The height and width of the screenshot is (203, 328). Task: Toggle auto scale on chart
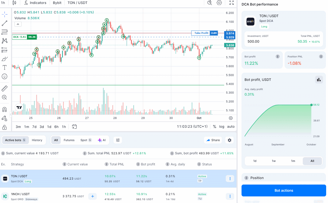click(x=231, y=127)
